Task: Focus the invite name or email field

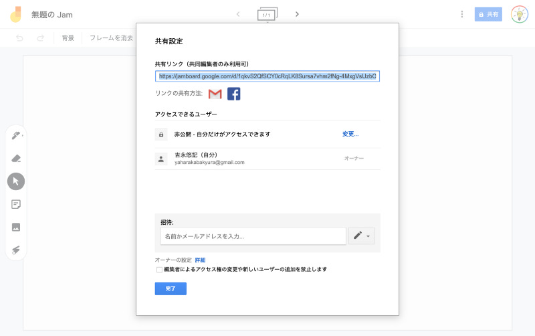Action: (253, 236)
